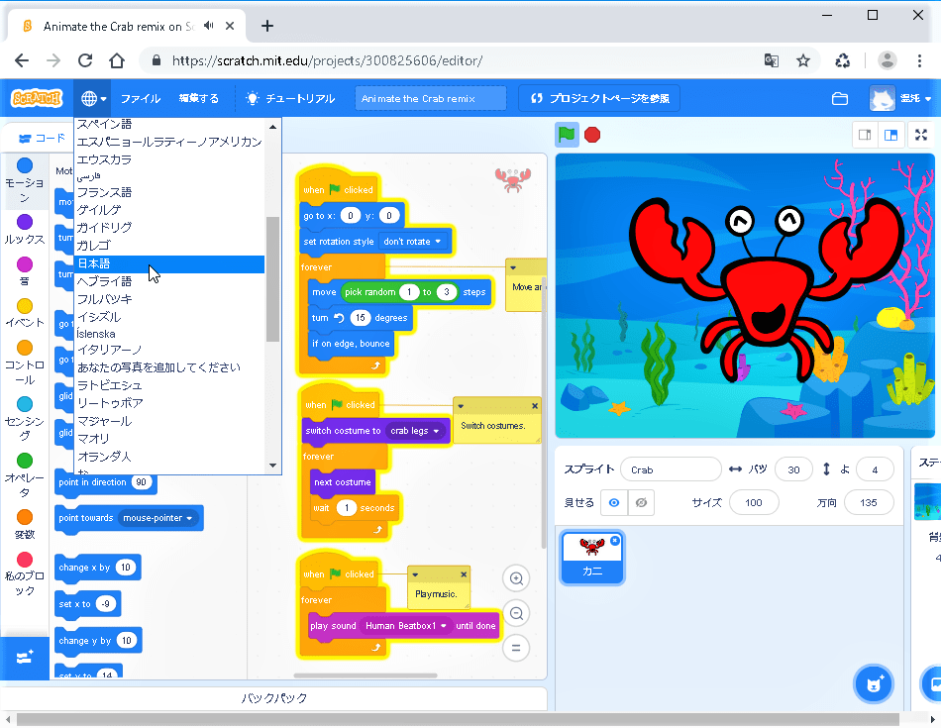Image resolution: width=941 pixels, height=728 pixels.
Task: Collapse the Move comment note
Action: click(513, 267)
